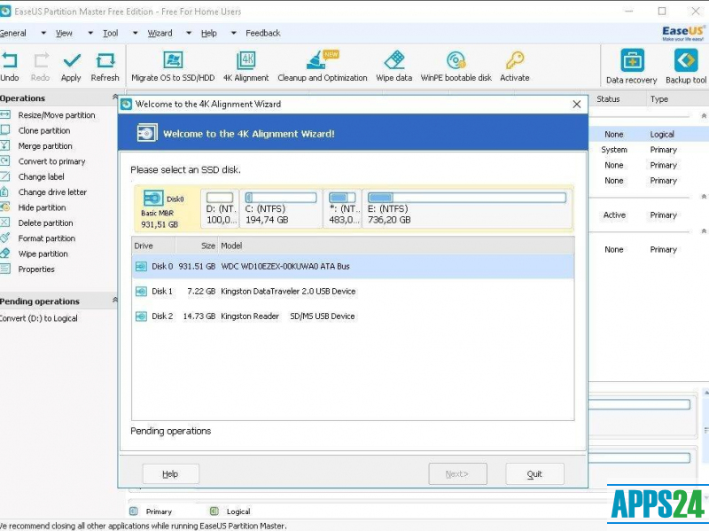Expand the dropdown arrow next to Wizard
The height and width of the screenshot is (531, 709).
coord(189,33)
